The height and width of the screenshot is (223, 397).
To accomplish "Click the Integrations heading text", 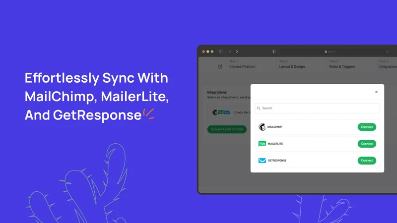I will click(x=217, y=92).
